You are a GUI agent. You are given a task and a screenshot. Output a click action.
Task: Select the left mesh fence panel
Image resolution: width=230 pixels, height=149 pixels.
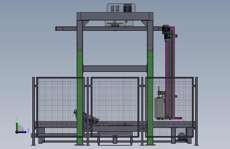pyautogui.click(x=60, y=107)
